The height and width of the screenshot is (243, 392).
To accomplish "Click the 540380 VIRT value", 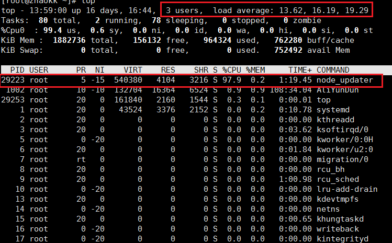I will point(128,80).
